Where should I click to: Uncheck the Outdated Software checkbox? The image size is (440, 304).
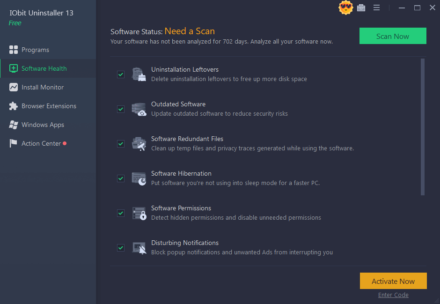point(121,109)
